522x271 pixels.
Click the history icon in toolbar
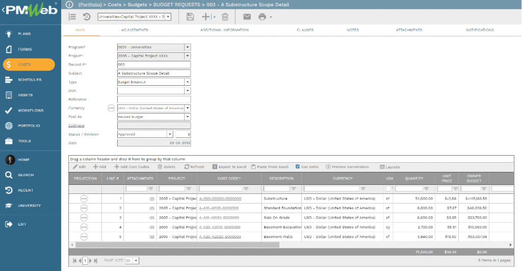(87, 17)
